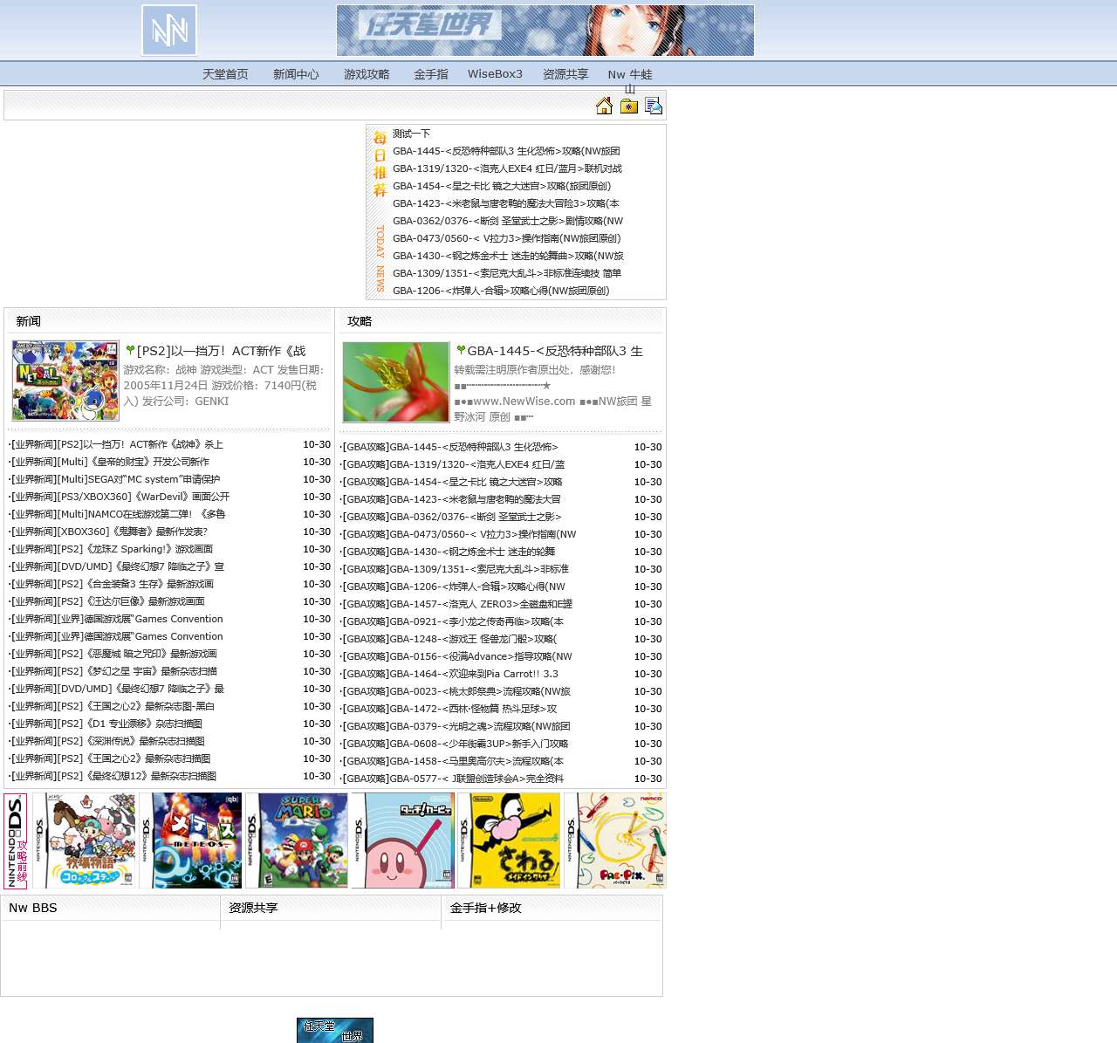Click the small Nintendo World badge at bottom
Image resolution: width=1117 pixels, height=1043 pixels.
[334, 1030]
